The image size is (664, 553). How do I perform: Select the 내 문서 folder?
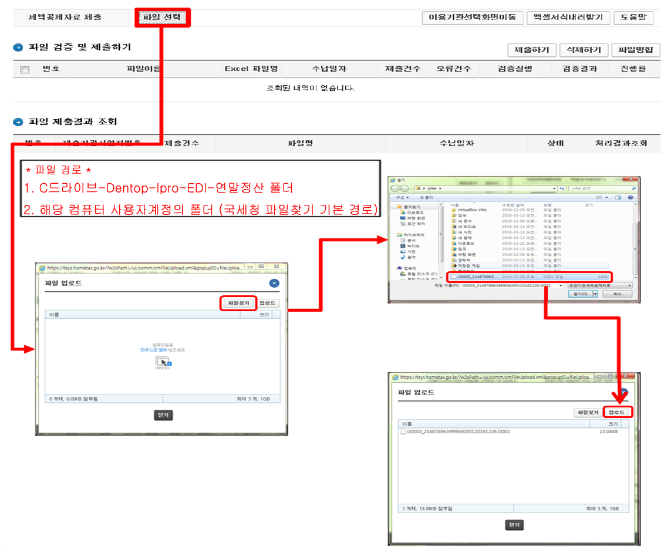462,221
